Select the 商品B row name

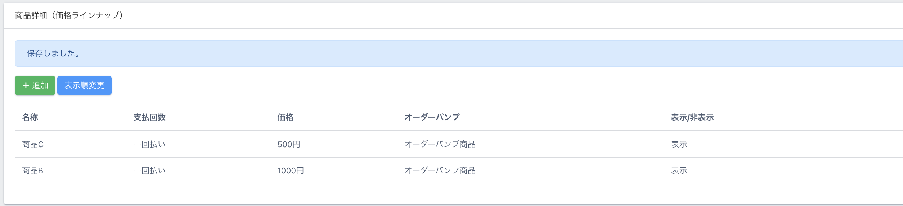click(33, 170)
